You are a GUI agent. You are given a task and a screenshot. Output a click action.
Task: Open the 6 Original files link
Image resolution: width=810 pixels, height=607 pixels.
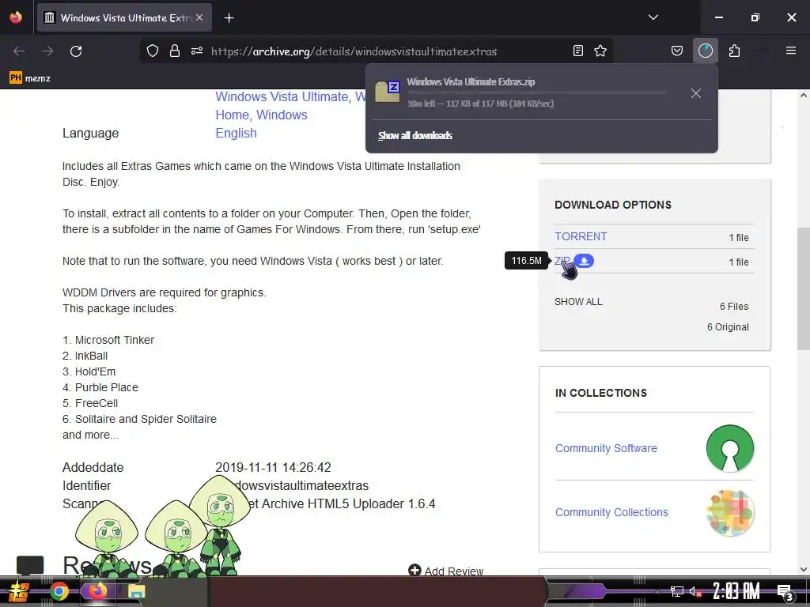pyautogui.click(x=728, y=326)
